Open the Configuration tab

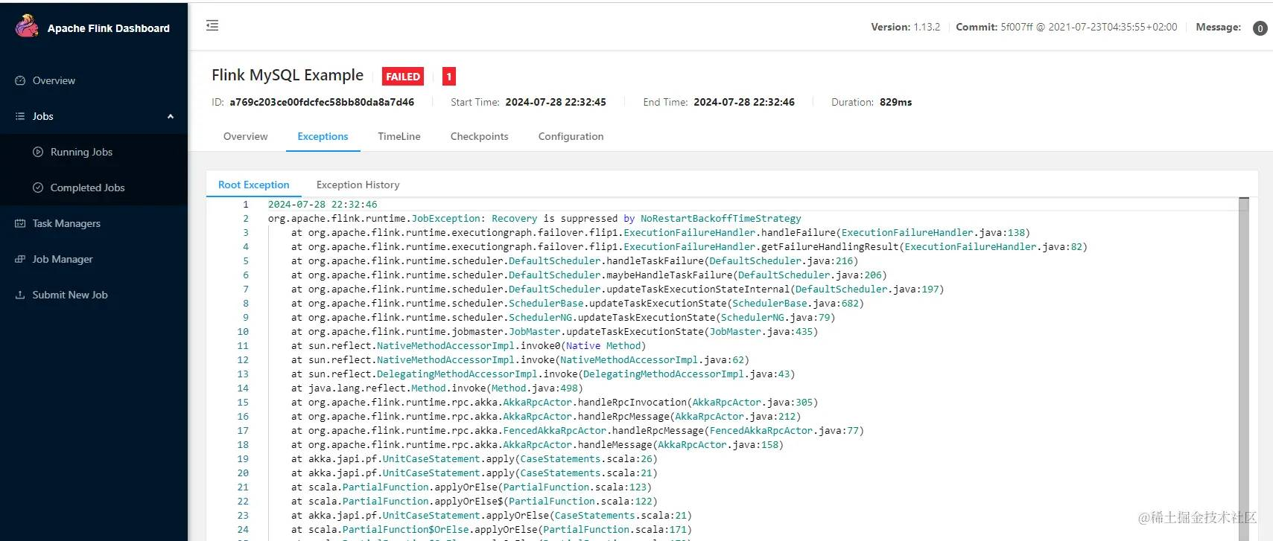tap(571, 136)
